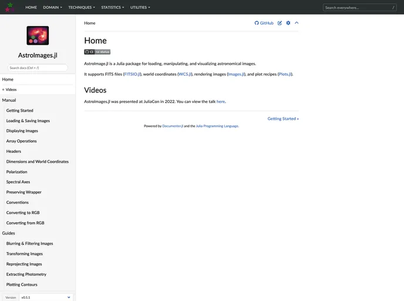This screenshot has height=301, width=404.
Task: Click the Search docs input field
Action: pos(38,68)
